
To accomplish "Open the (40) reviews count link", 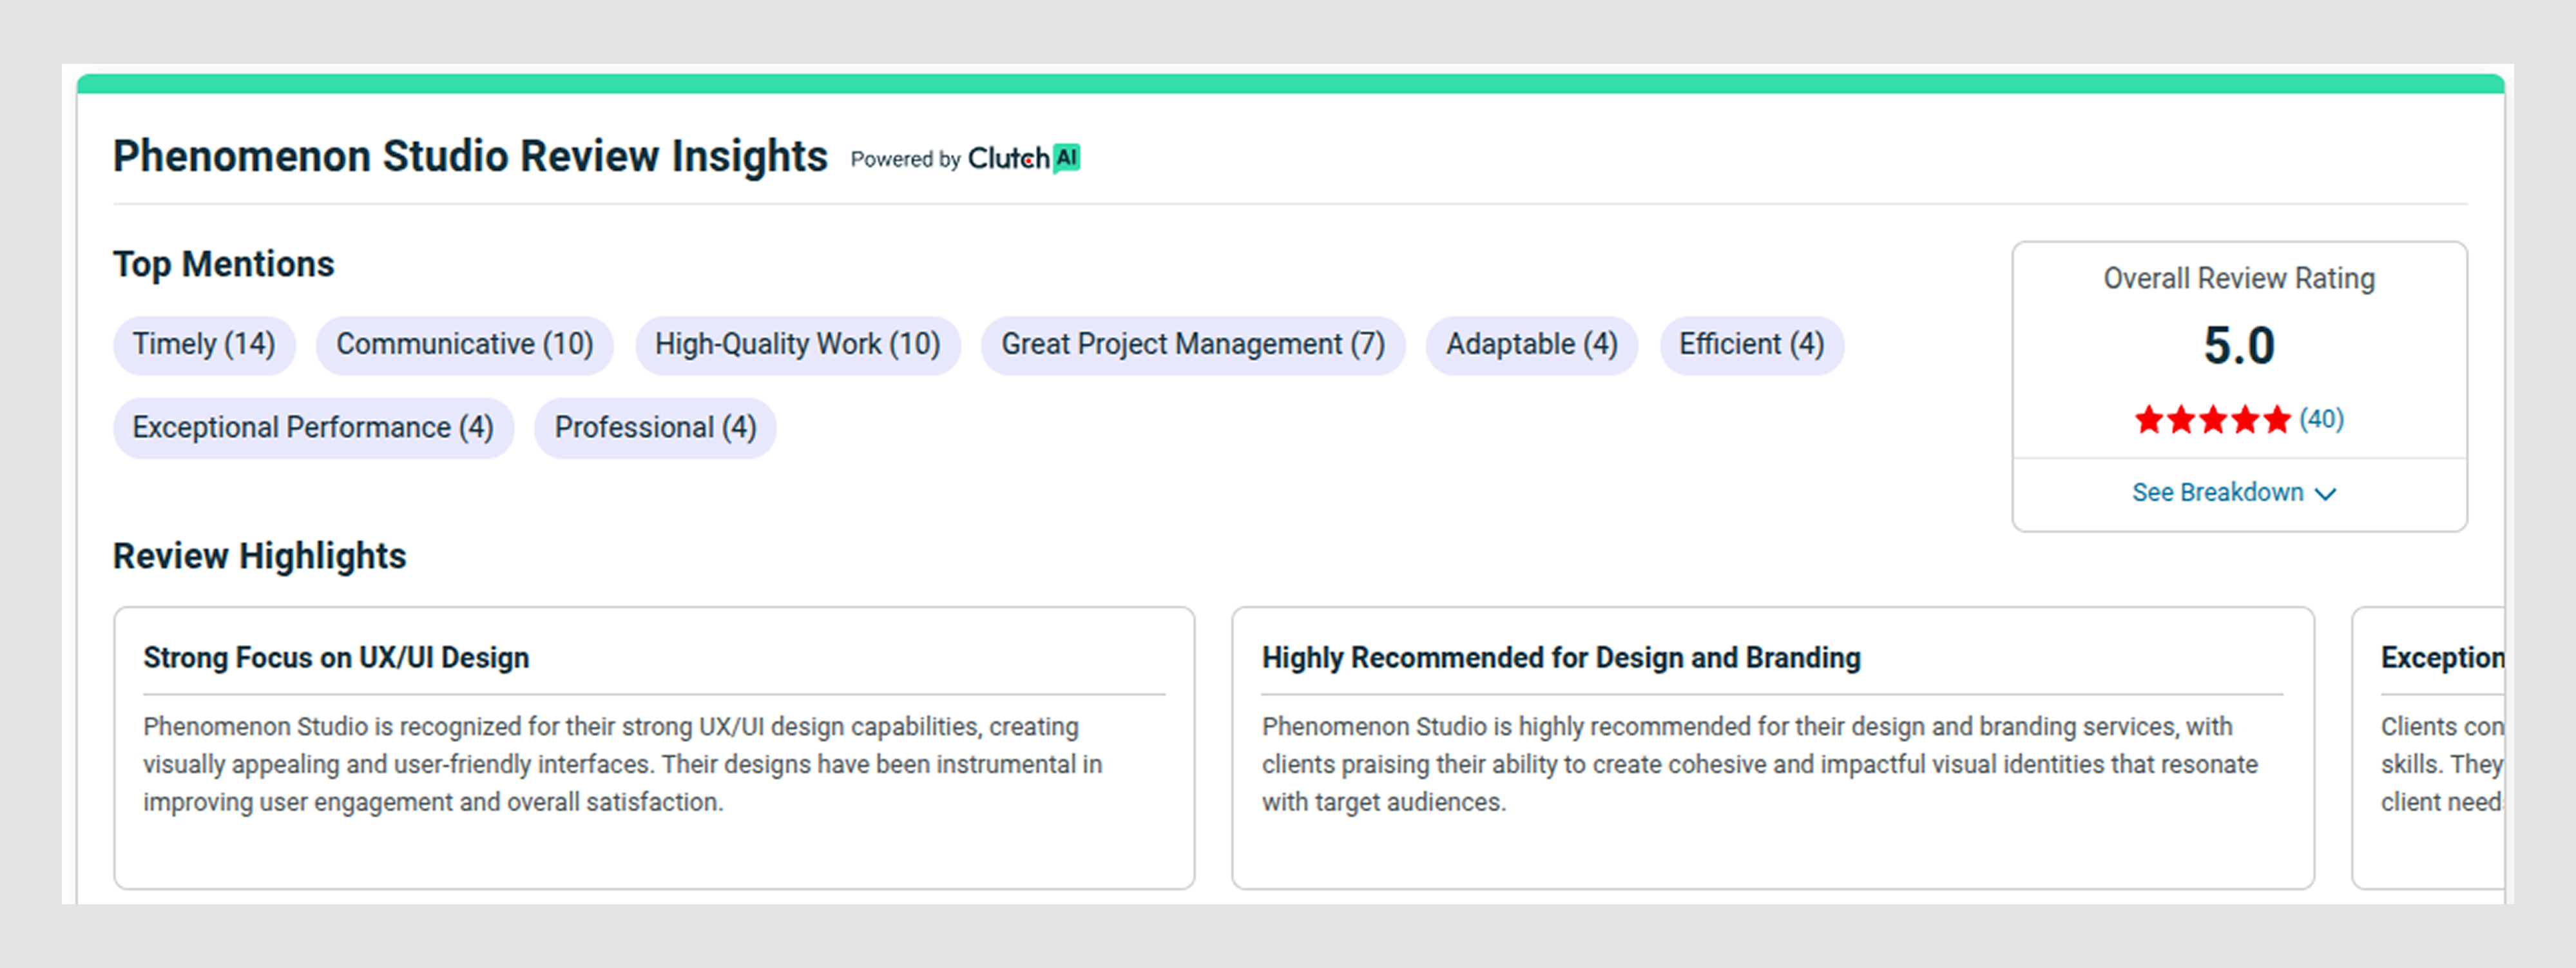I will (x=2321, y=419).
